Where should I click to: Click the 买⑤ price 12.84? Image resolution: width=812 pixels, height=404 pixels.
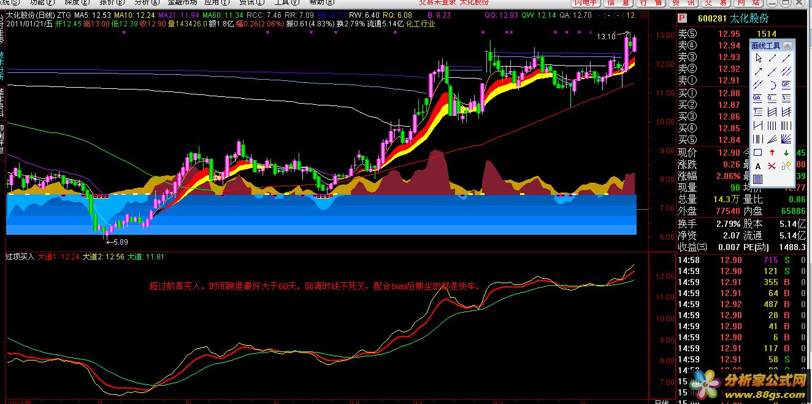pos(729,140)
